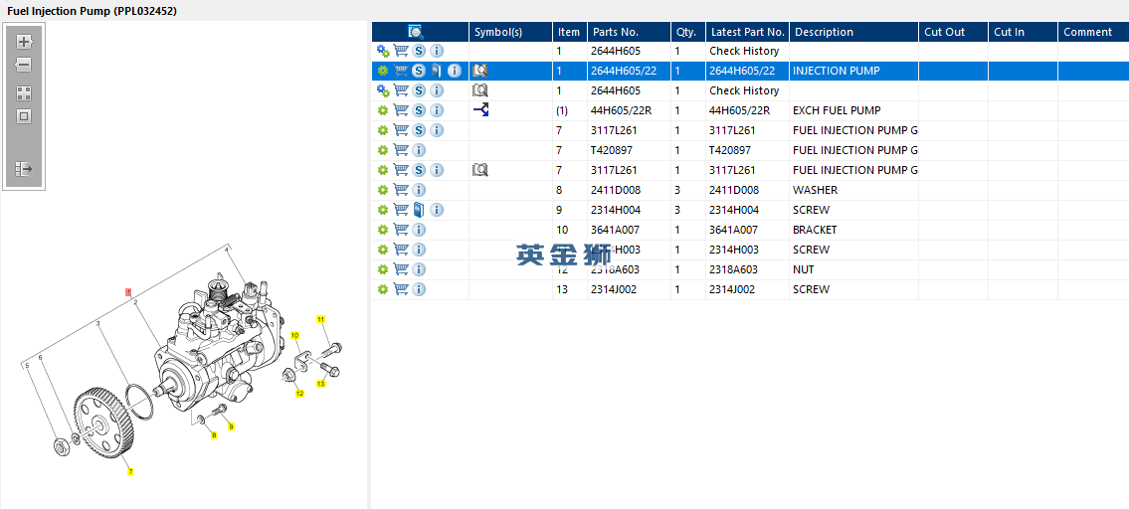Image resolution: width=1129 pixels, height=509 pixels.
Task: Click the Comment column header
Action: tap(1093, 32)
